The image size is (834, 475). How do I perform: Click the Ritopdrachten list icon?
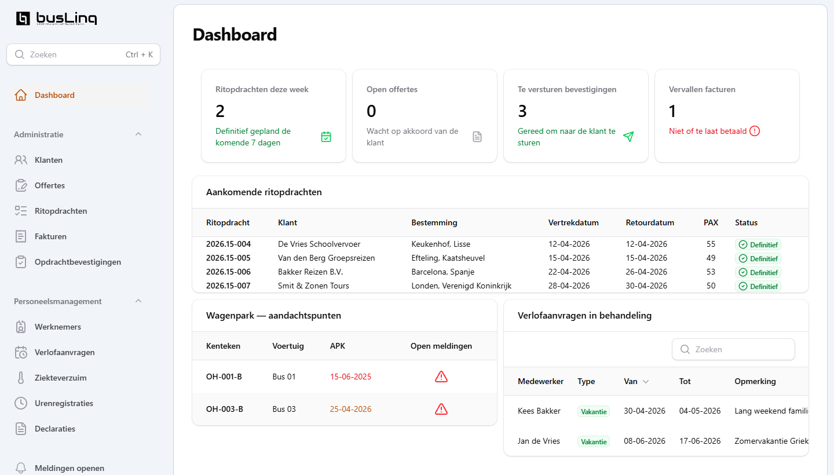tap(20, 211)
